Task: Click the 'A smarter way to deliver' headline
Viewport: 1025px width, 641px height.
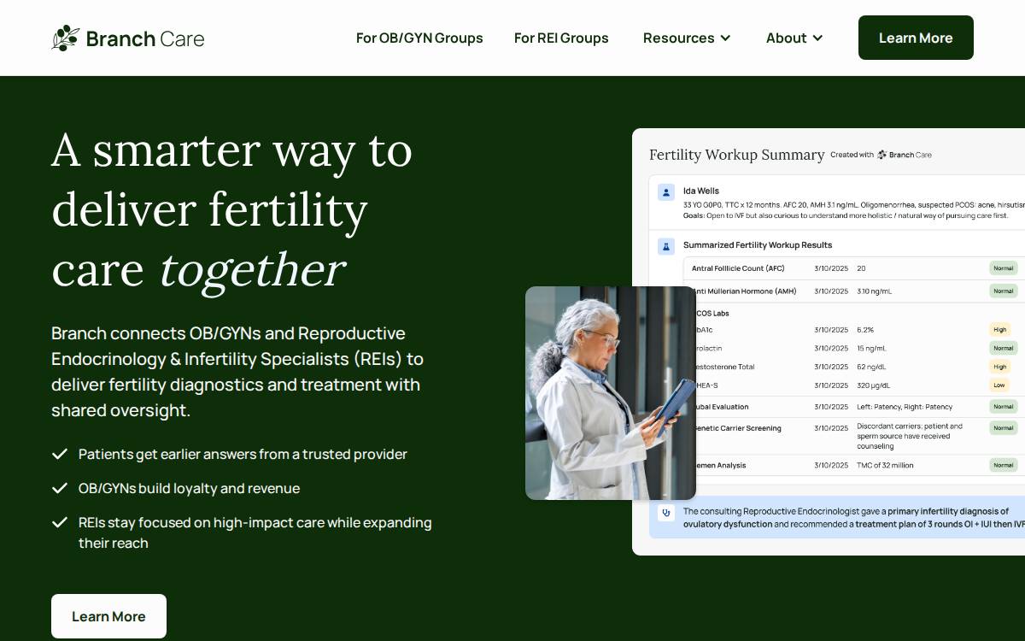Action: 231,209
